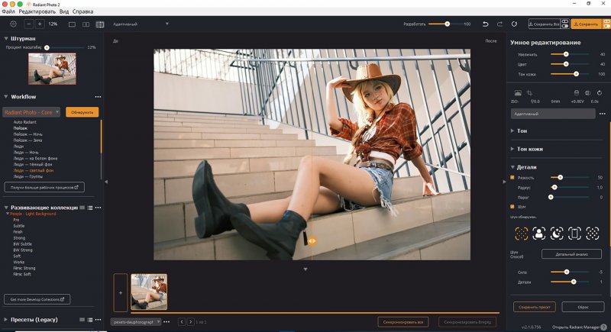
Task: Open the Справка menu
Action: pos(82,11)
